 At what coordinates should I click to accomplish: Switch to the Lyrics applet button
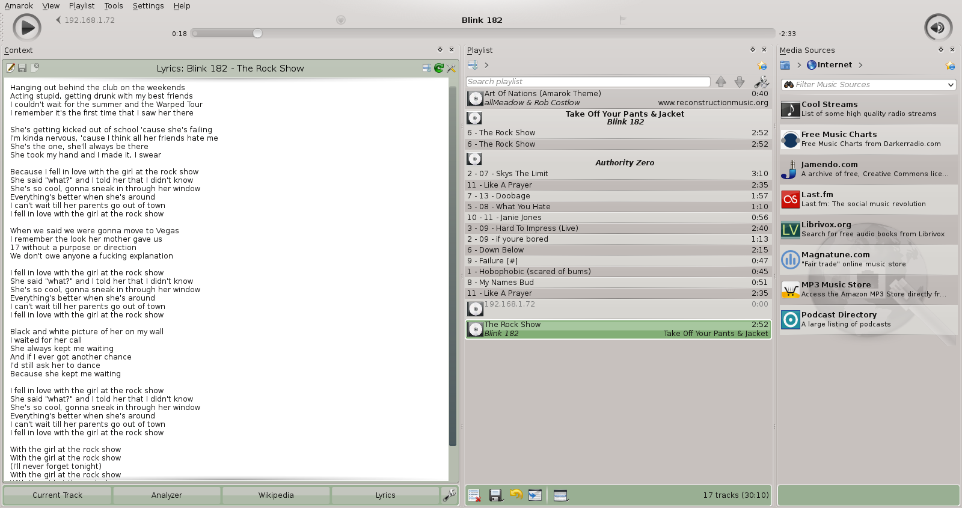pos(385,495)
